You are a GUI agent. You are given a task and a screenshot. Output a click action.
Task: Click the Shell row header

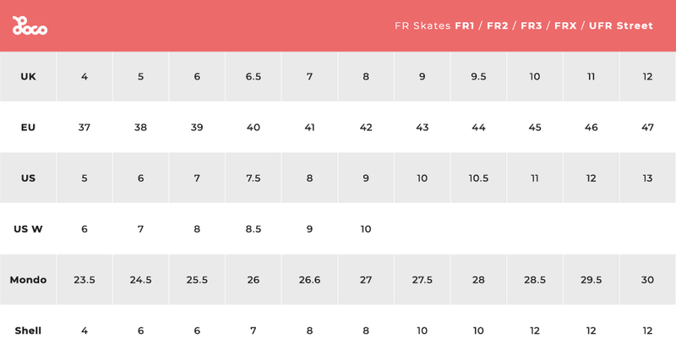(28, 331)
